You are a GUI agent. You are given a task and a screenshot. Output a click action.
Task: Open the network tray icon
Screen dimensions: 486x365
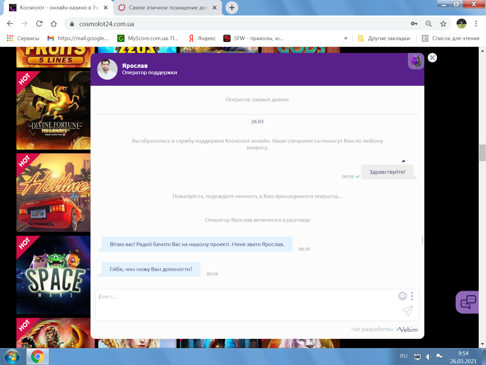pyautogui.click(x=417, y=356)
